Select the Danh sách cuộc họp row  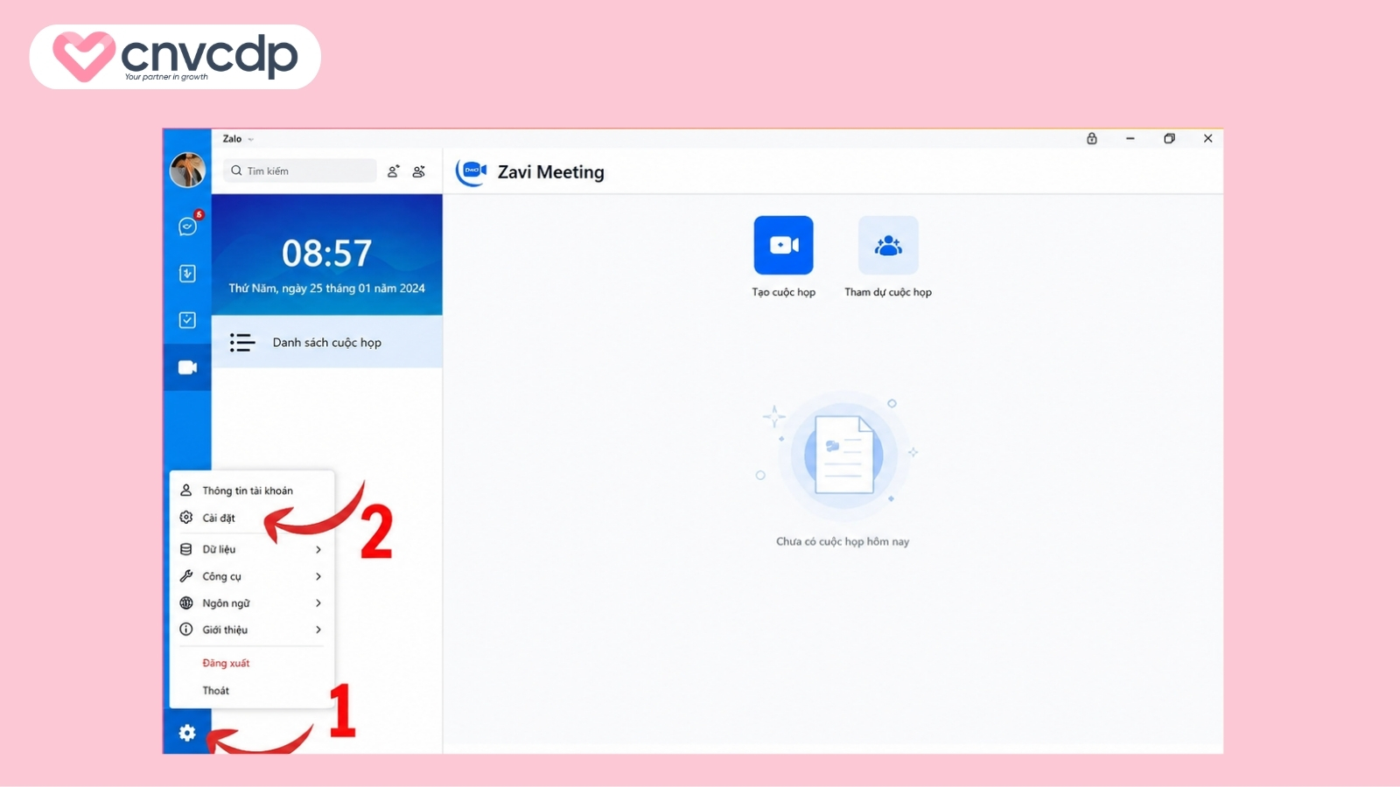pyautogui.click(x=327, y=342)
